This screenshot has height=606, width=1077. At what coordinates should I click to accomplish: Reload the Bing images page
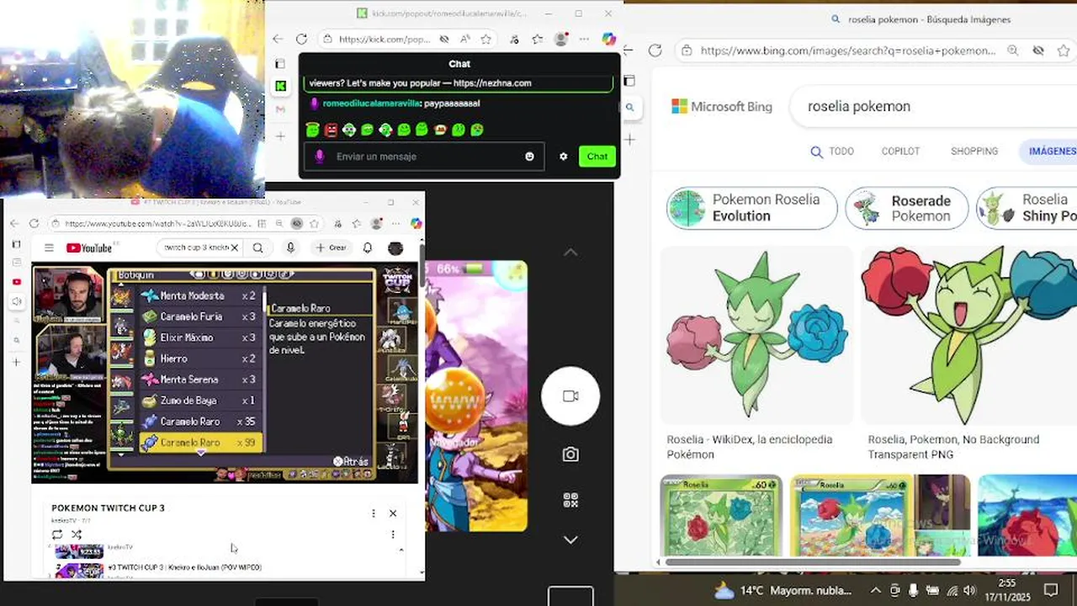click(x=655, y=50)
